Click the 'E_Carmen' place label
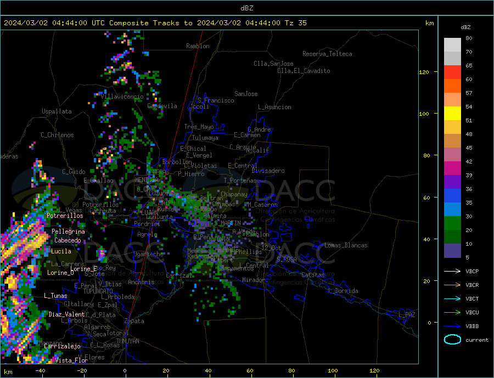Screen dimensions: 494x378 click(x=247, y=135)
